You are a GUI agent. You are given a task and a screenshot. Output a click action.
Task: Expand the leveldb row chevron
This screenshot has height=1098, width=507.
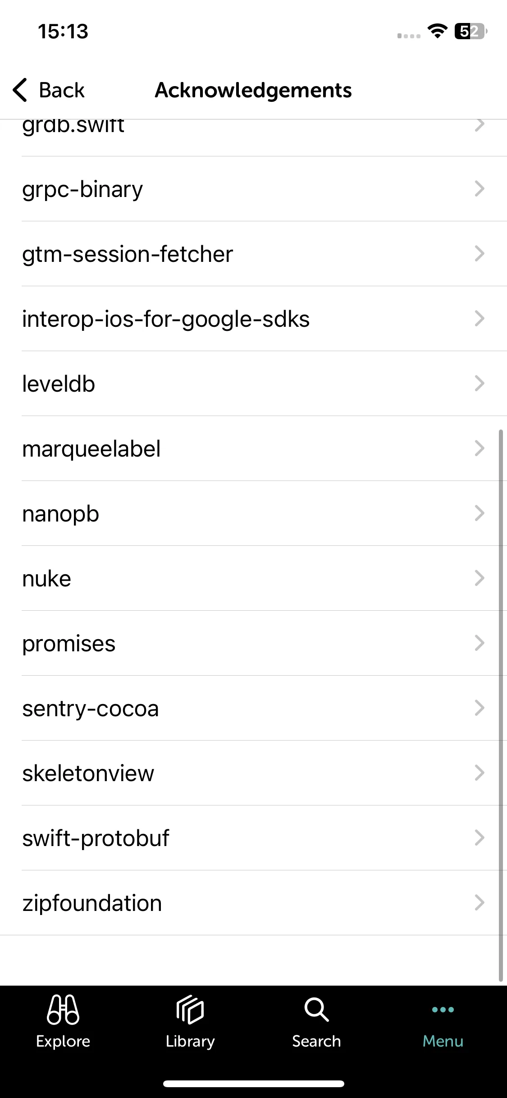tap(480, 384)
